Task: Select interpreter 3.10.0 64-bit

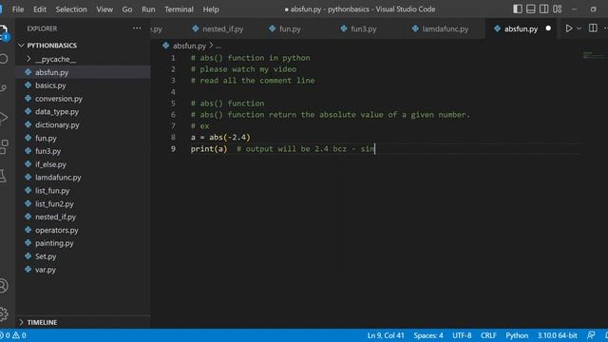Action: (558, 335)
